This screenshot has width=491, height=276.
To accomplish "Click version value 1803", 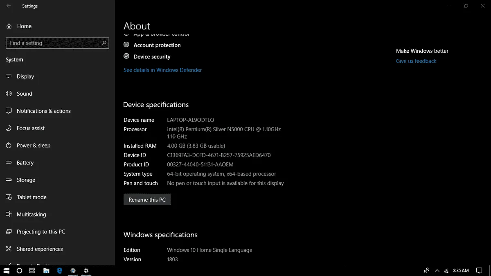I will 172,259.
